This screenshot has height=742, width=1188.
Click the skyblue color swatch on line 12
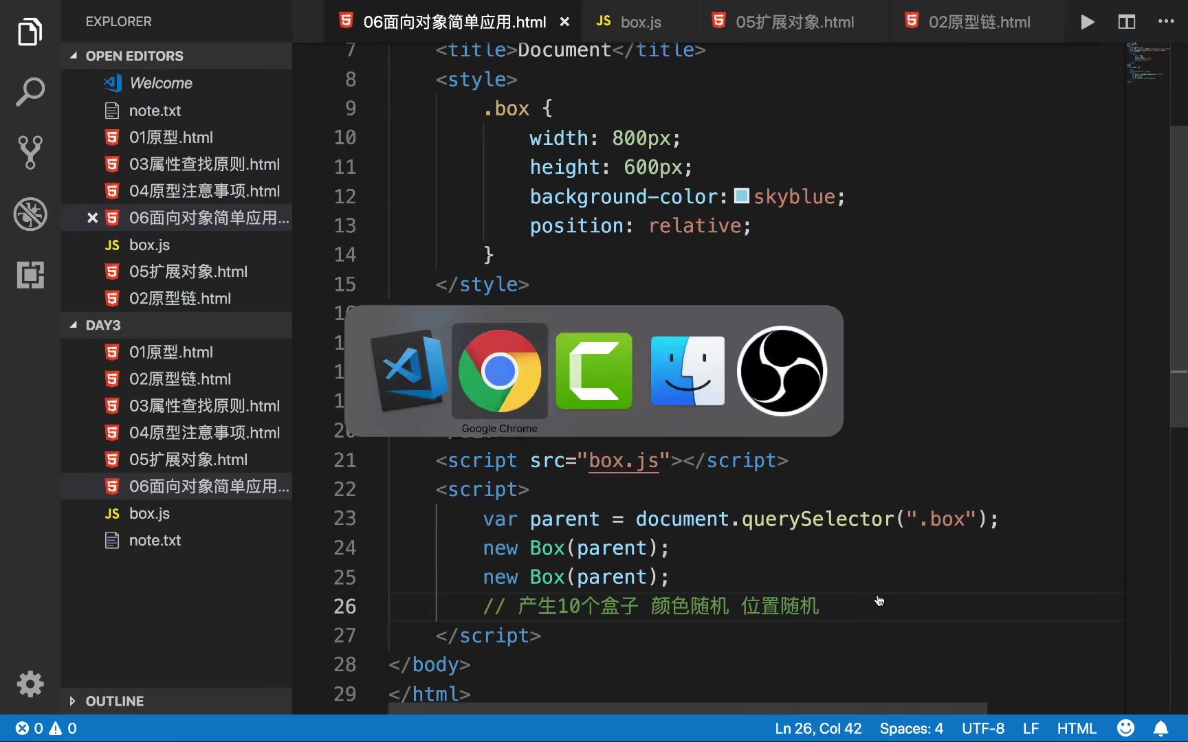coord(741,196)
